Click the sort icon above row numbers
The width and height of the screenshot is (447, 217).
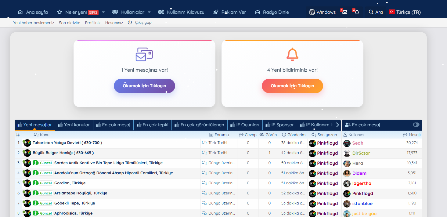(18, 135)
